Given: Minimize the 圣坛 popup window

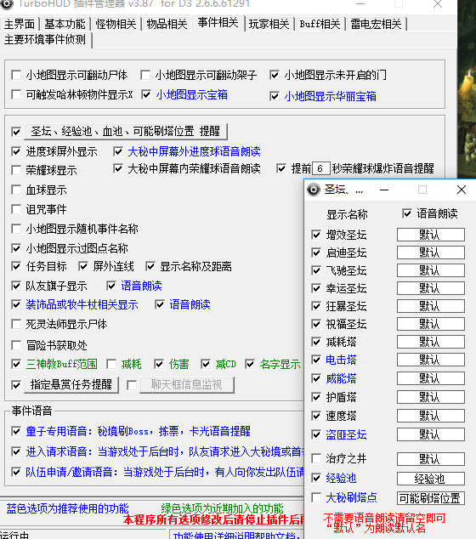Looking at the screenshot, I should 384,190.
